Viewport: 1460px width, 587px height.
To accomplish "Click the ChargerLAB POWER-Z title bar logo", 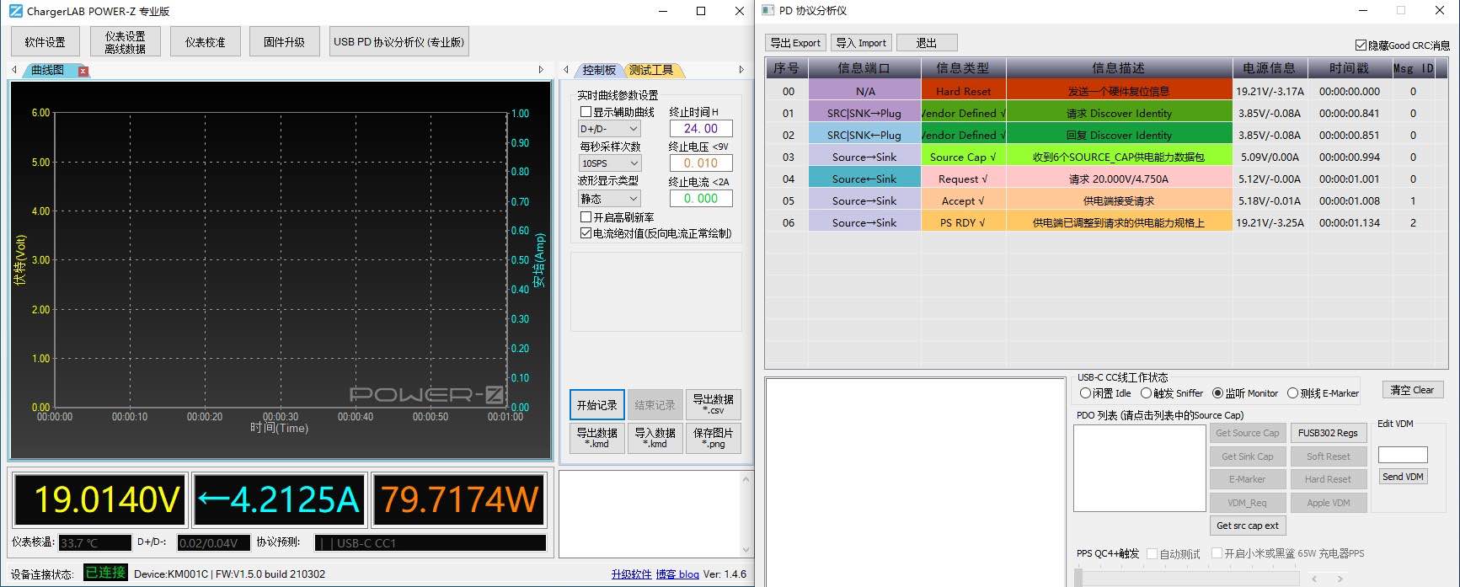I will (16, 11).
